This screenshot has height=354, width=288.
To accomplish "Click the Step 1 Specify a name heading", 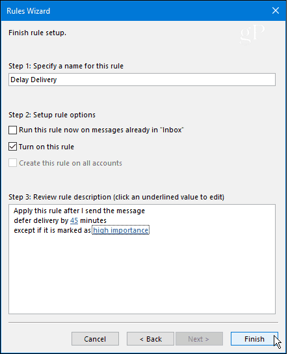I will (x=66, y=66).
